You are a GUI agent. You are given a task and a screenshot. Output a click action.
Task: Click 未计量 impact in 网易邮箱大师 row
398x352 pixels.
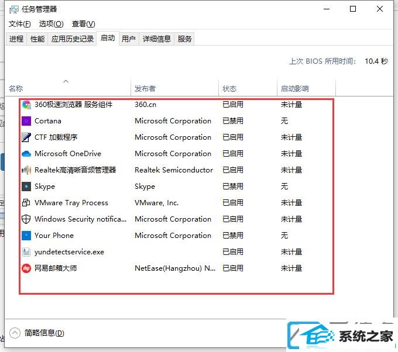(x=291, y=268)
